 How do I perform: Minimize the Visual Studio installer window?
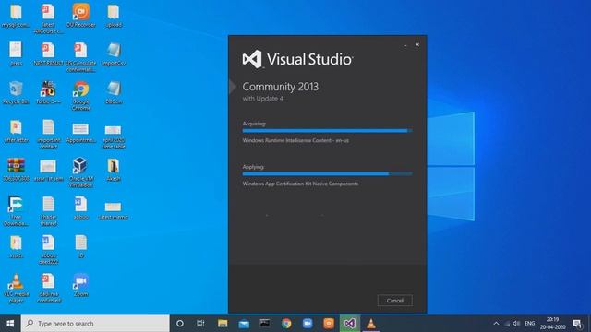pos(405,45)
